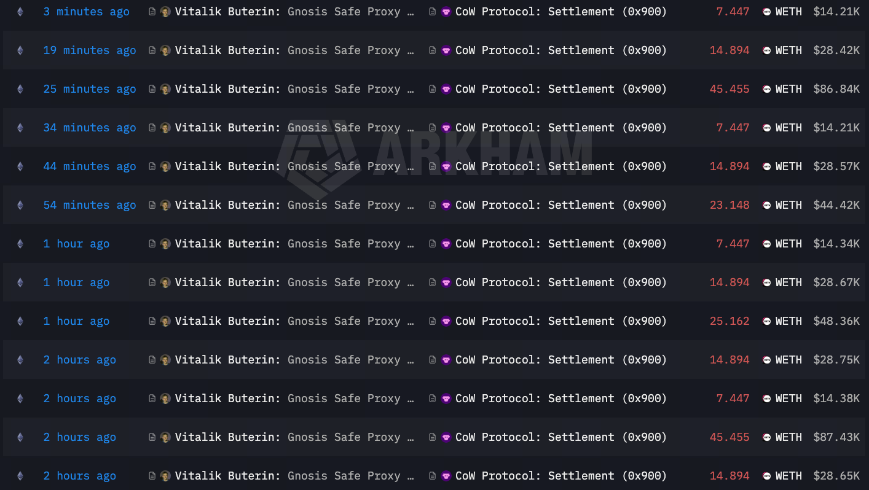Click WETH token icon beside the 23.148 amount
The height and width of the screenshot is (490, 869).
(x=766, y=205)
